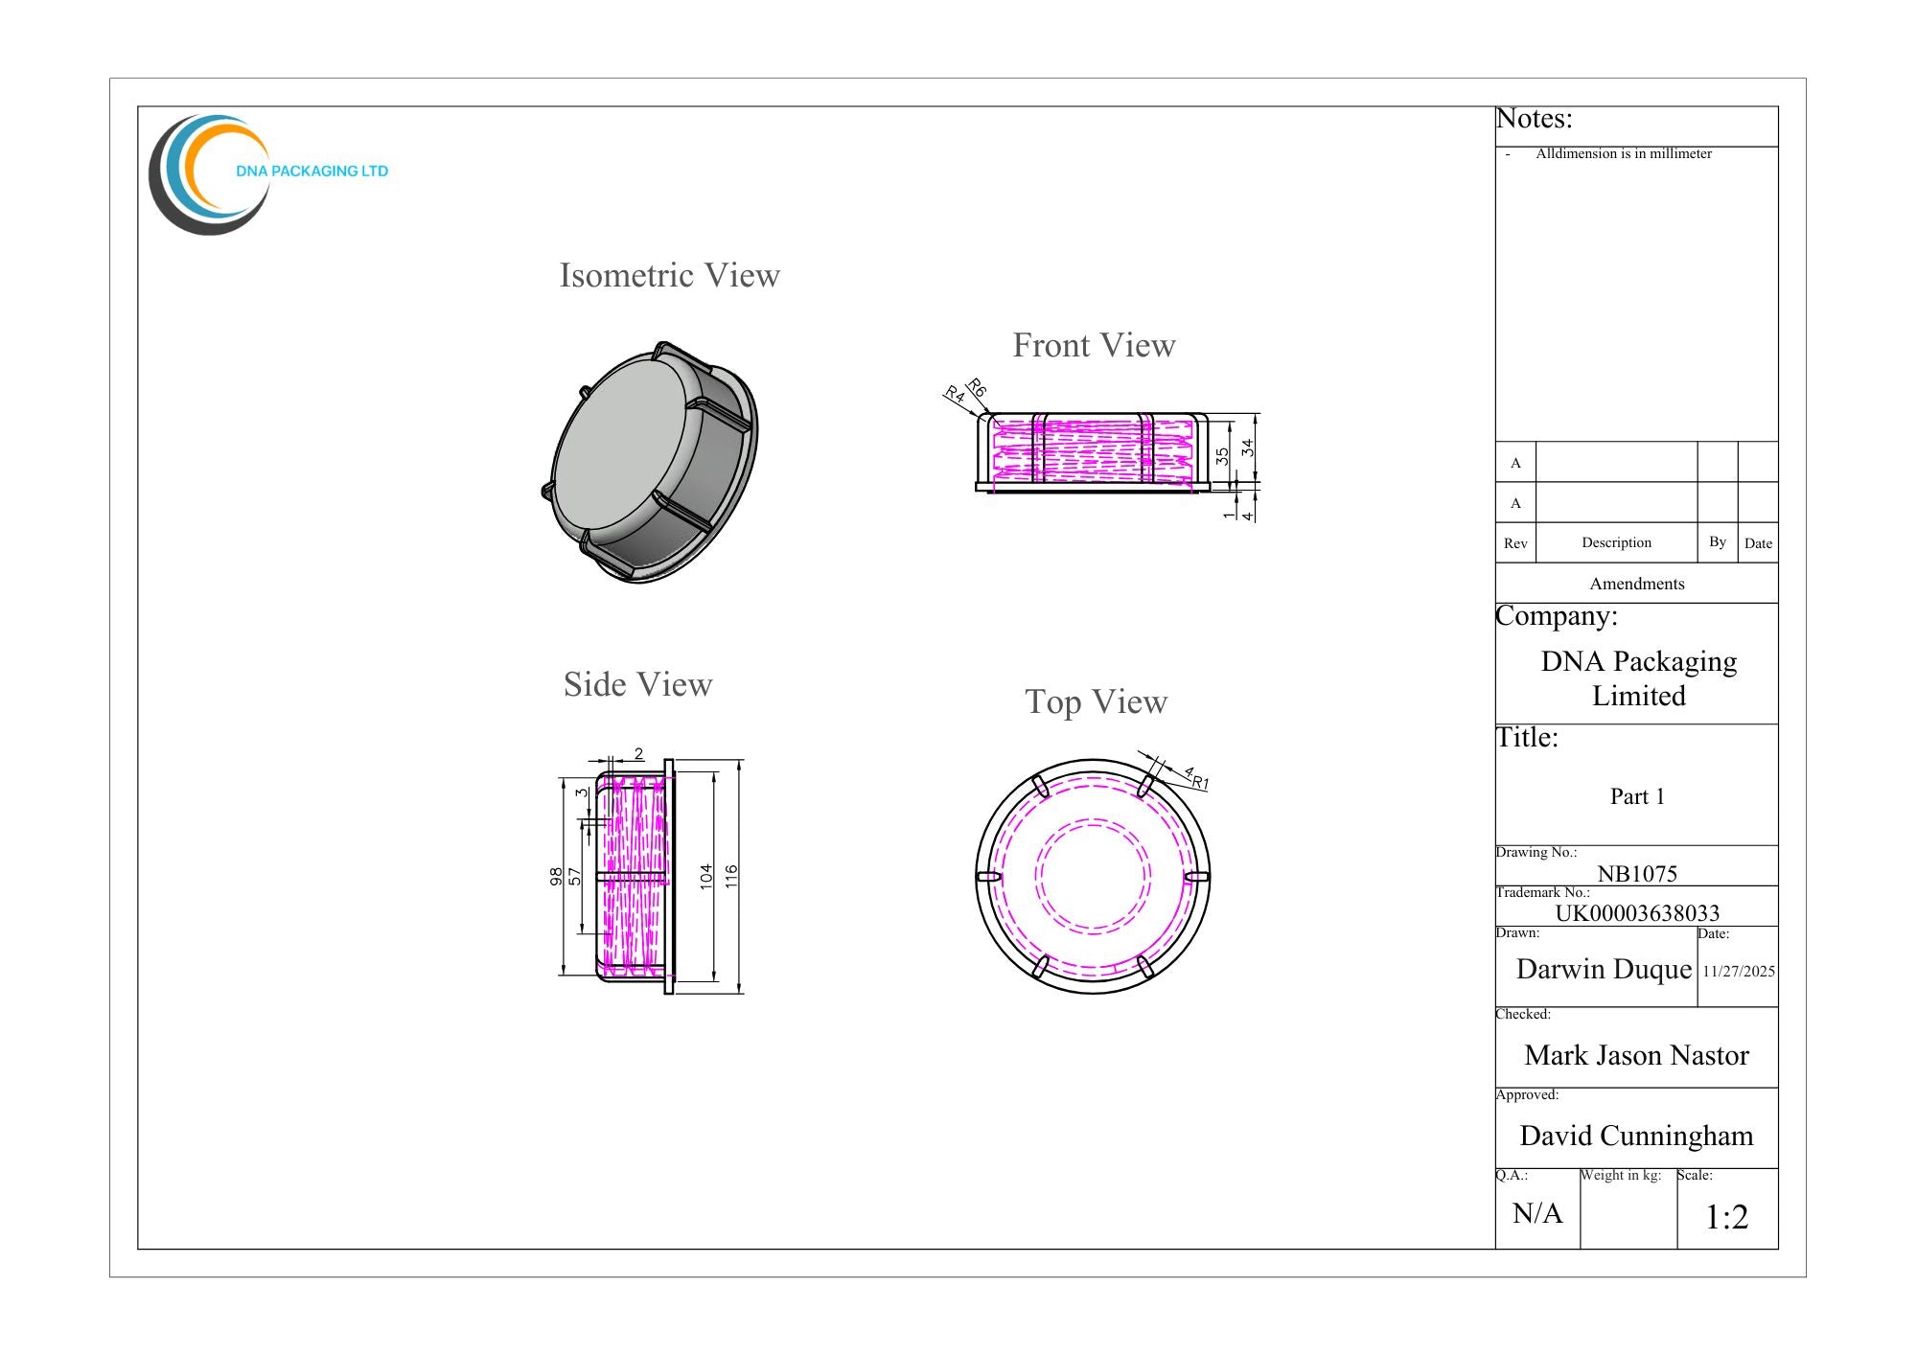This screenshot has height=1355, width=1917.
Task: Click the trademark number 'UK00003638033'
Action: [1637, 913]
